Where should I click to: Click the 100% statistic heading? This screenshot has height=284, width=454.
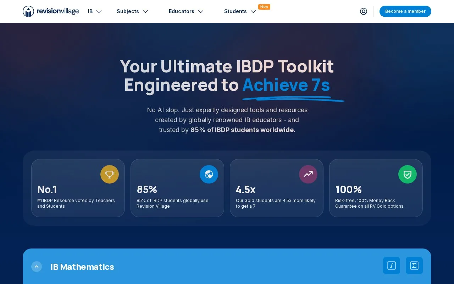348,189
